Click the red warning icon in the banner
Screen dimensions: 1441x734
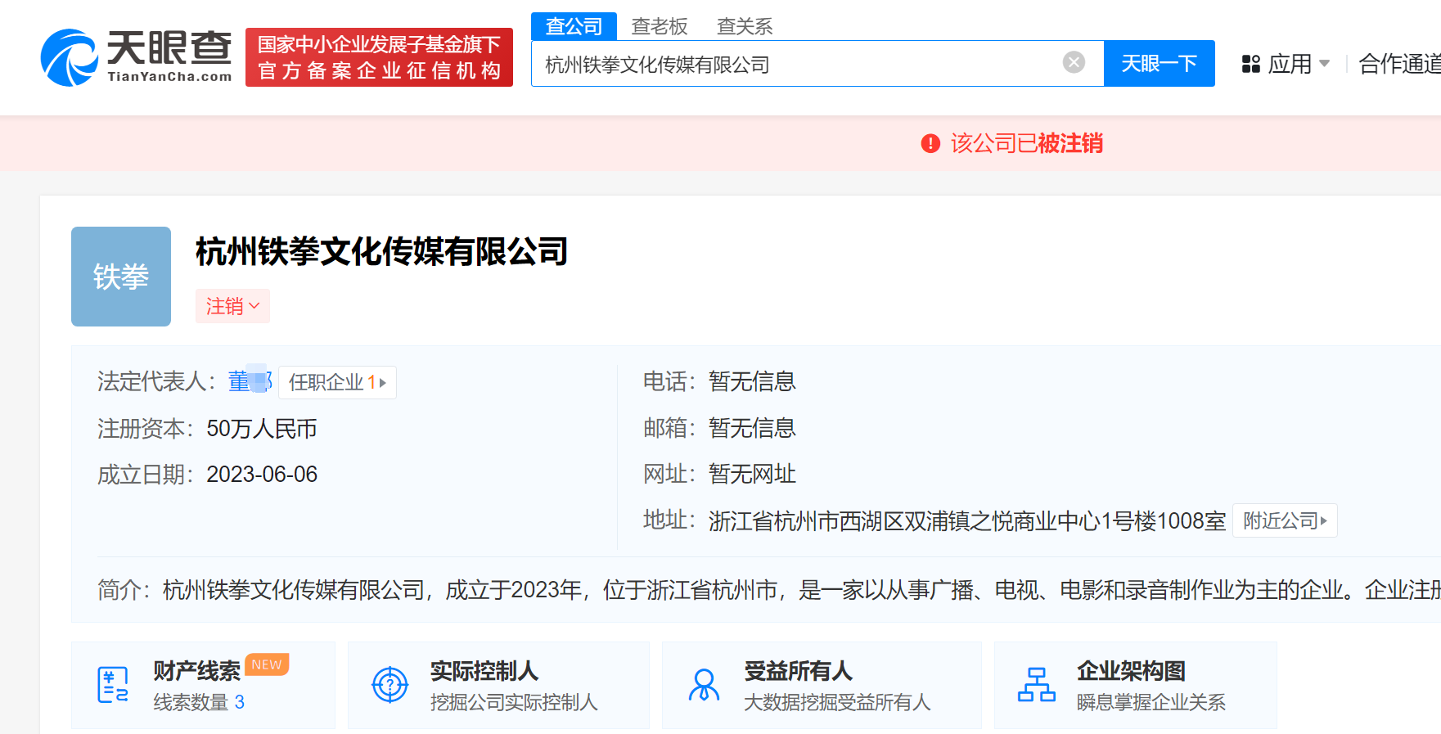click(930, 144)
